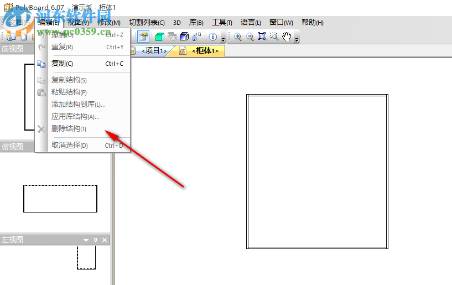
Task: Choose 删除结构(T) menu entry
Action: (82, 128)
